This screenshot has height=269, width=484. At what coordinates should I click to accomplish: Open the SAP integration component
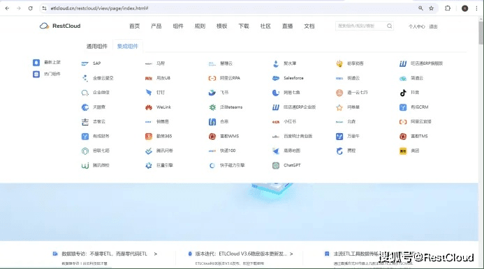(91, 63)
